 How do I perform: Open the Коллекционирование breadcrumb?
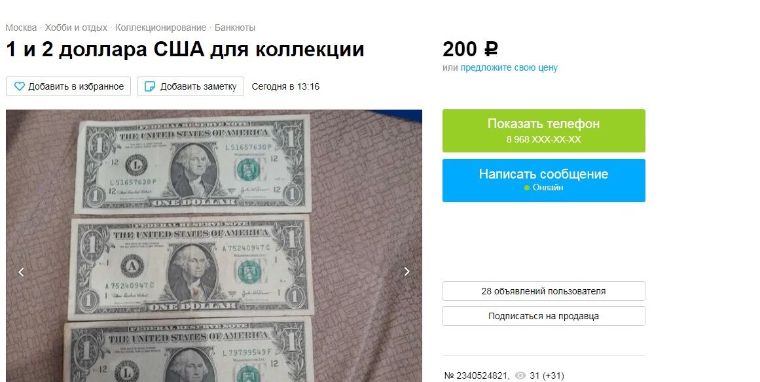[161, 27]
